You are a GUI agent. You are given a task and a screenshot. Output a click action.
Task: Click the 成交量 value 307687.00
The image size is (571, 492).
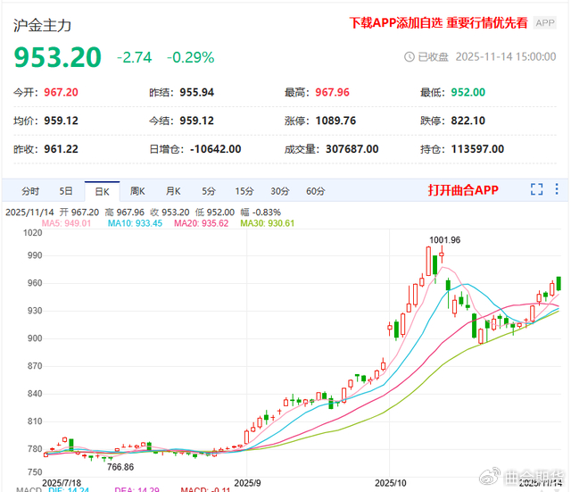(x=352, y=149)
